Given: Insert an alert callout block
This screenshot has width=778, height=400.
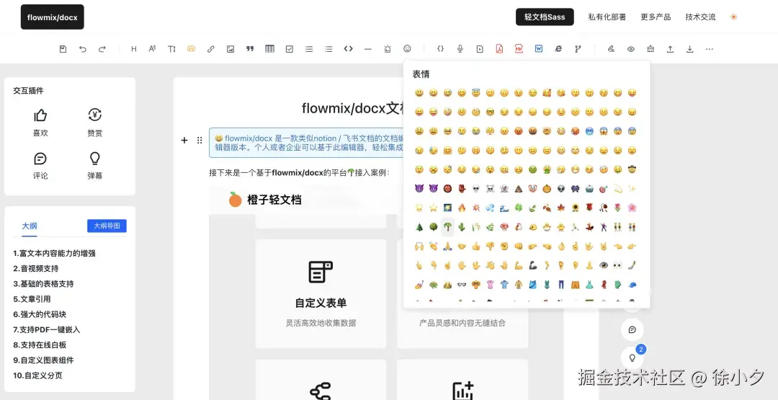Looking at the screenshot, I should (x=388, y=48).
